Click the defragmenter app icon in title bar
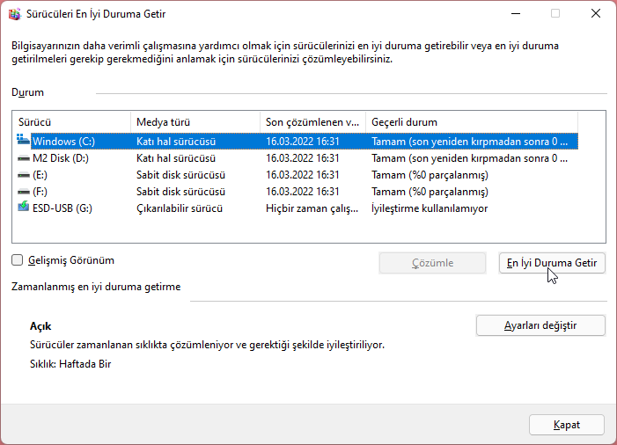 15,14
